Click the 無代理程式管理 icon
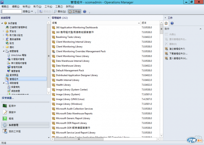The width and height of the screenshot is (204, 145). click(9, 63)
